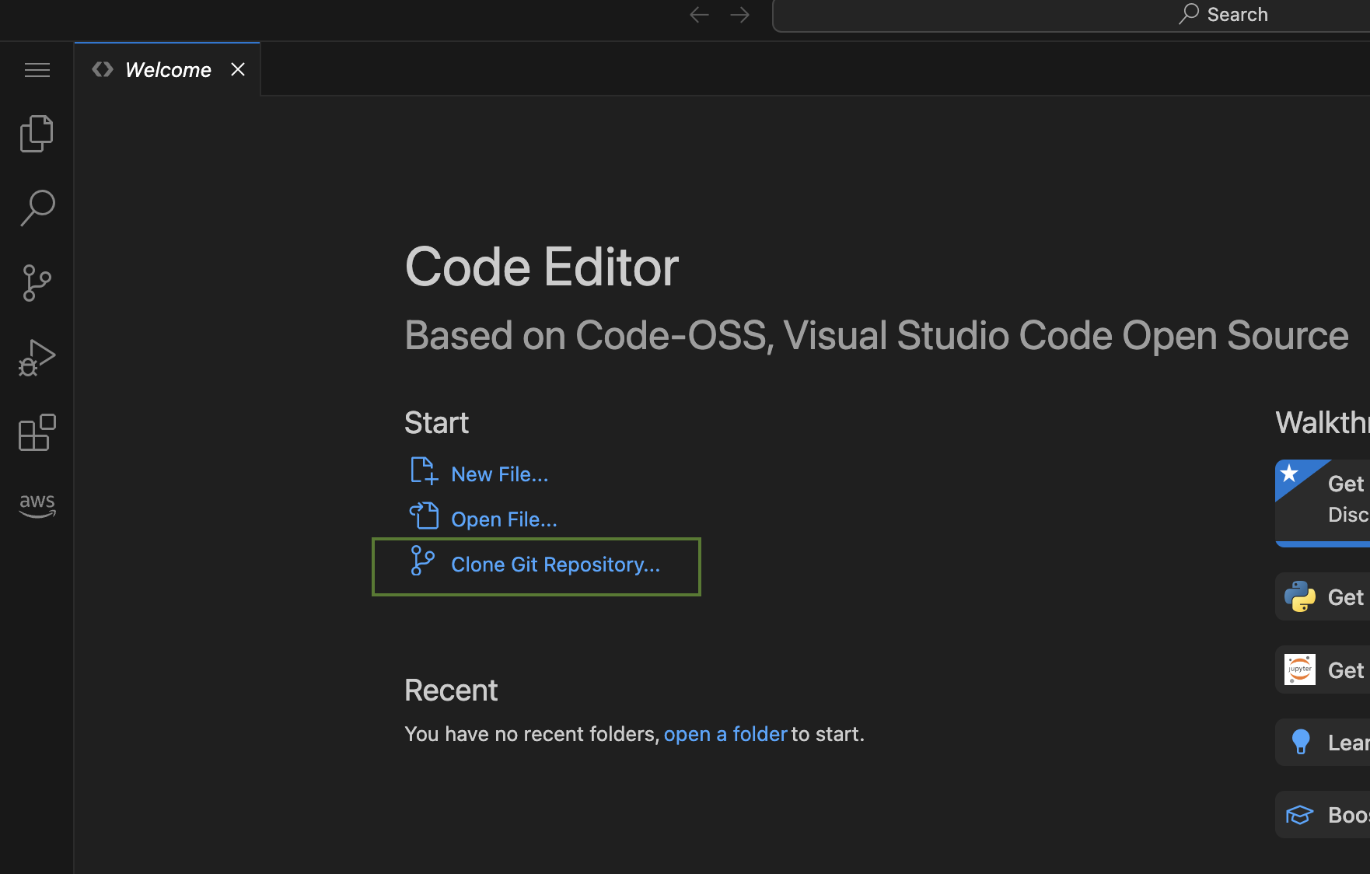The image size is (1370, 874).
Task: Click the 'open a folder' link
Action: pos(725,734)
